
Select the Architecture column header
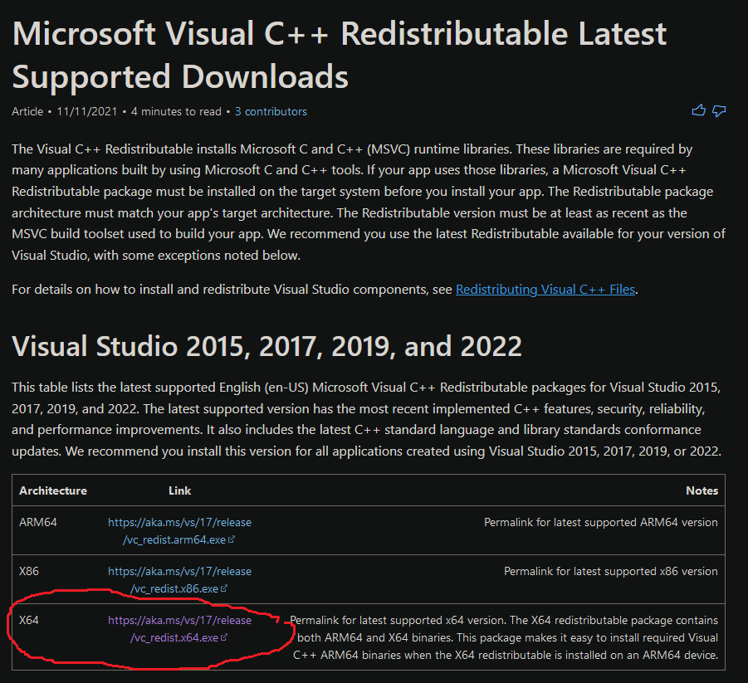click(53, 490)
